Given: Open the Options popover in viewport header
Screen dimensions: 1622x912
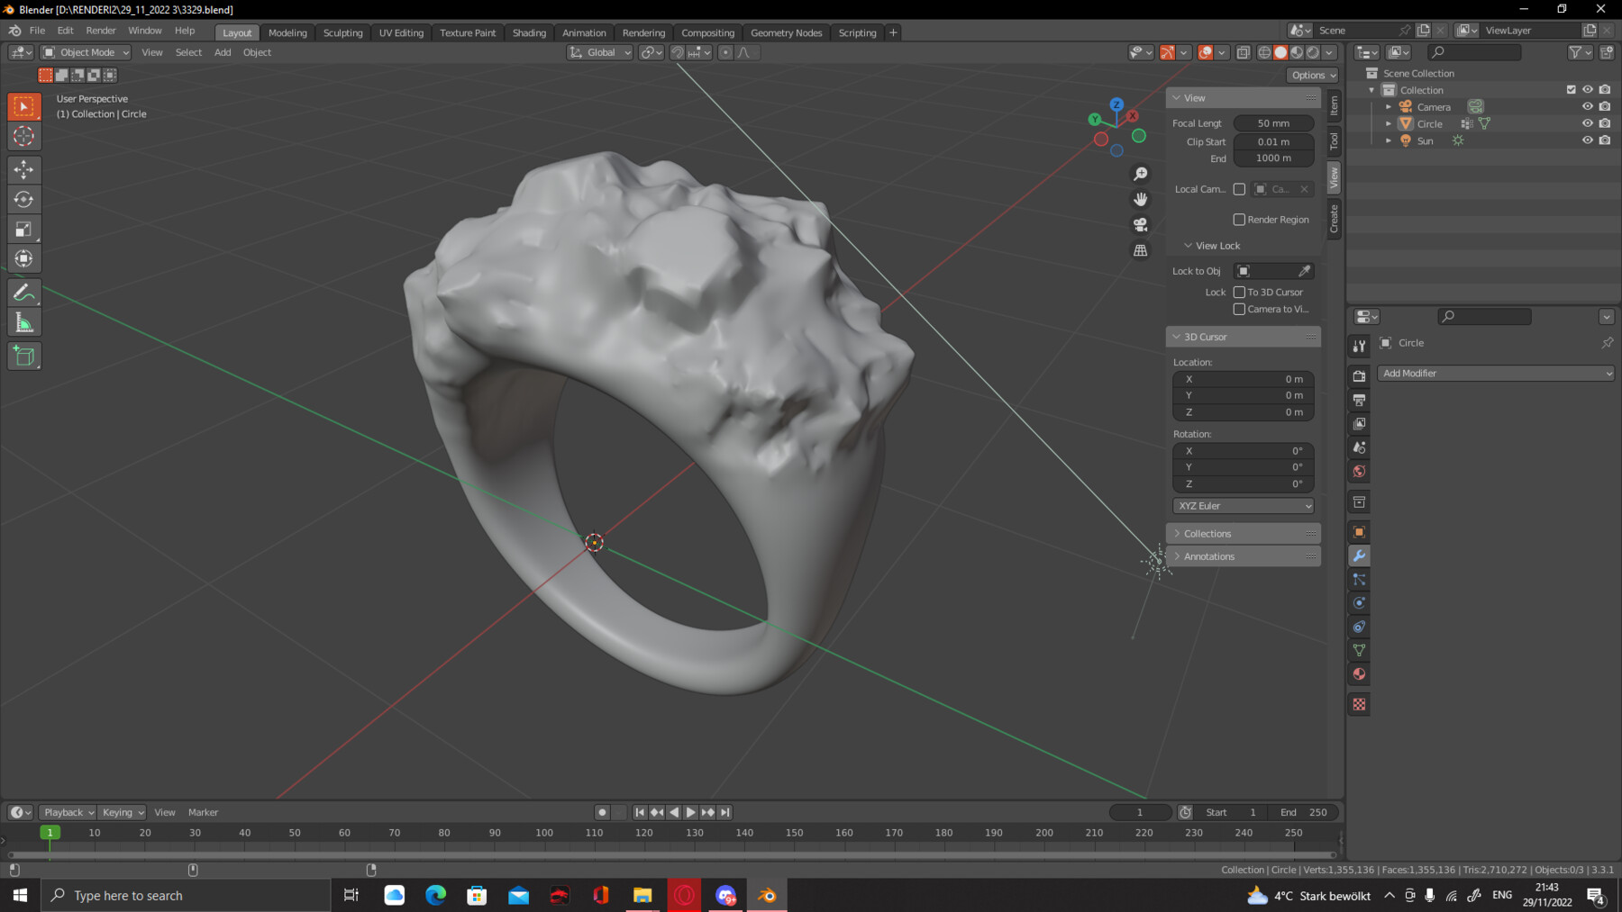Looking at the screenshot, I should click(1311, 75).
